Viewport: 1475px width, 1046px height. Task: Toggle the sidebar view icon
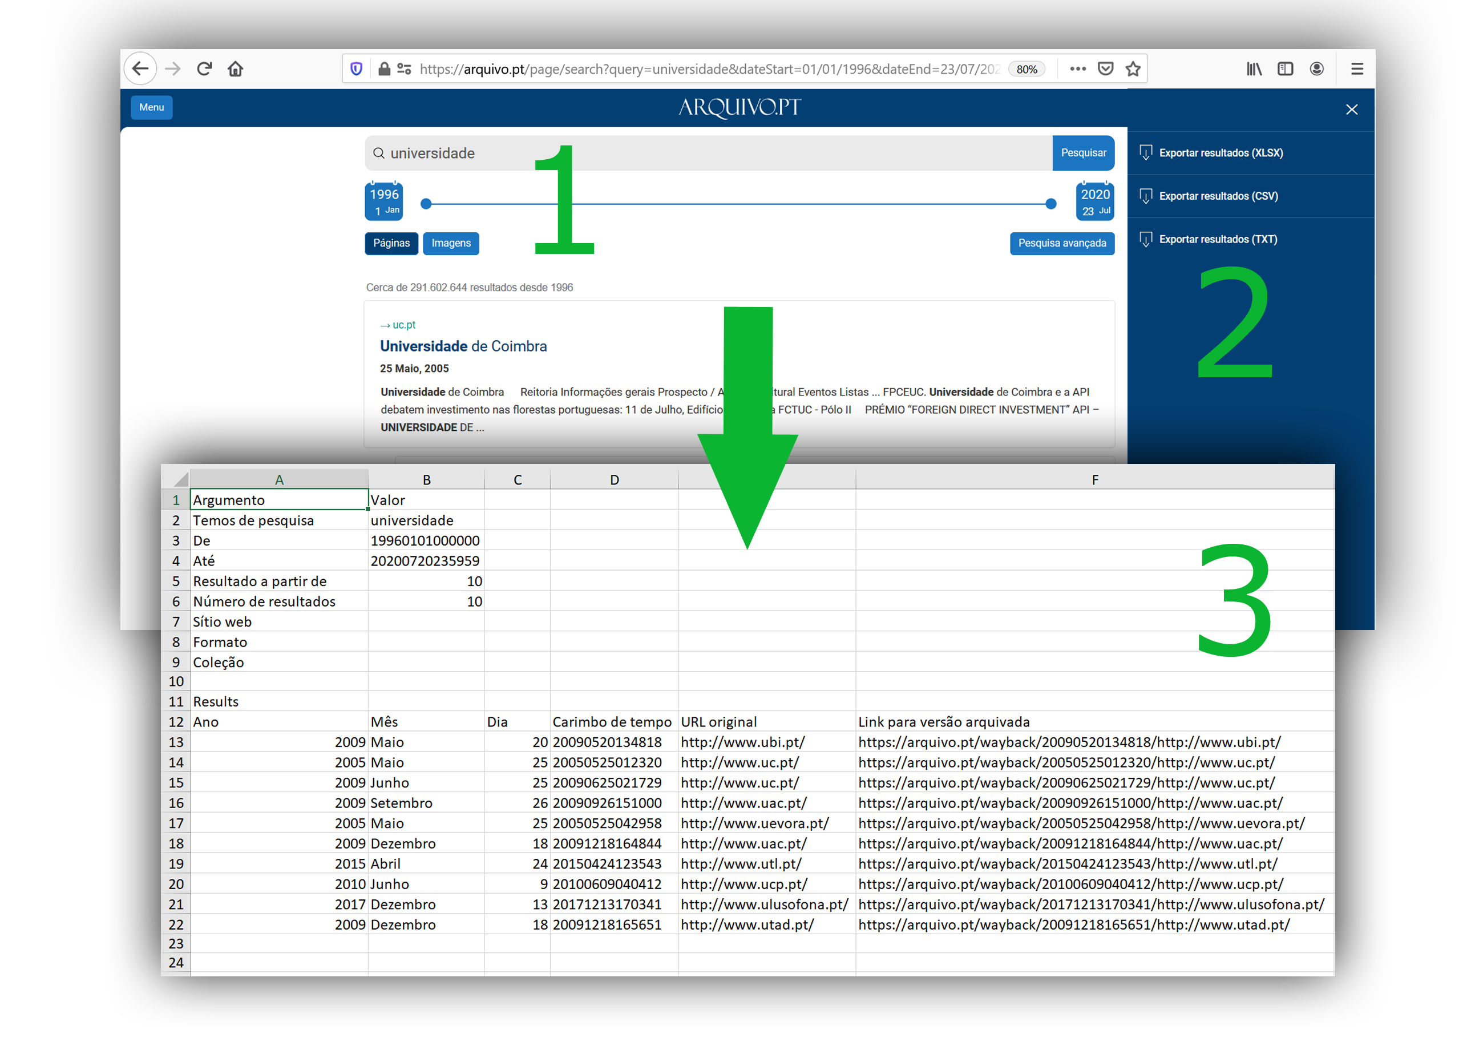pyautogui.click(x=1285, y=68)
